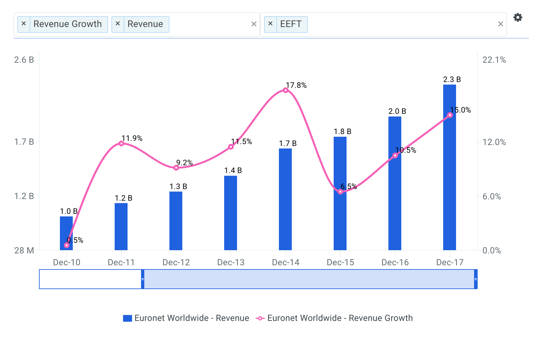The height and width of the screenshot is (337, 543).
Task: Click the Dec-10 revenue bar
Action: [66, 233]
